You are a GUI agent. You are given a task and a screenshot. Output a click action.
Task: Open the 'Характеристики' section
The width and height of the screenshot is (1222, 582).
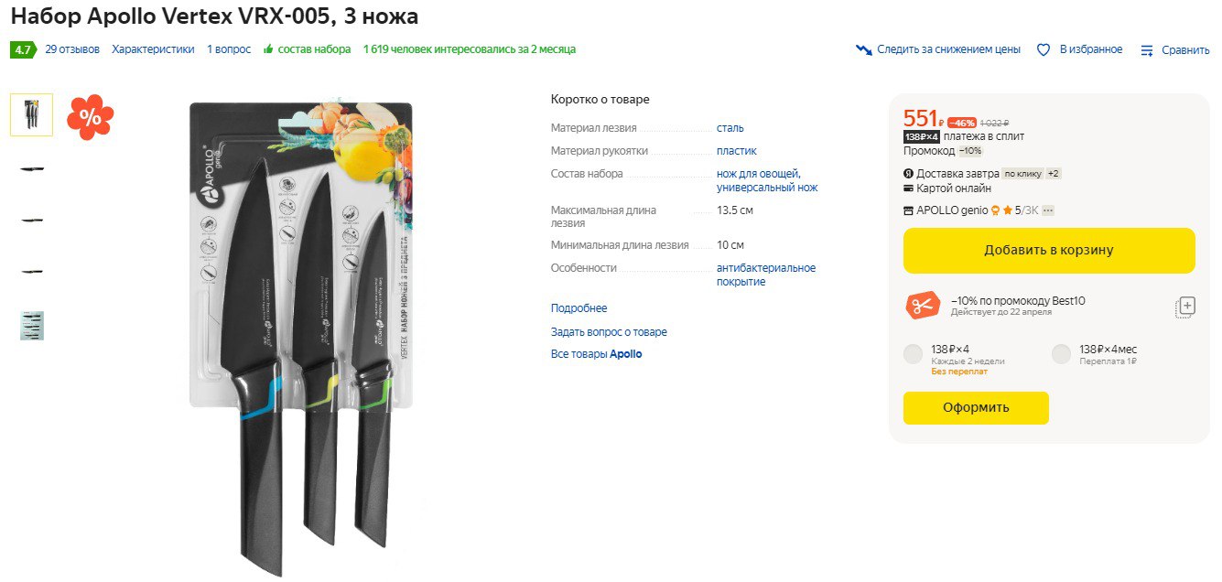click(153, 49)
